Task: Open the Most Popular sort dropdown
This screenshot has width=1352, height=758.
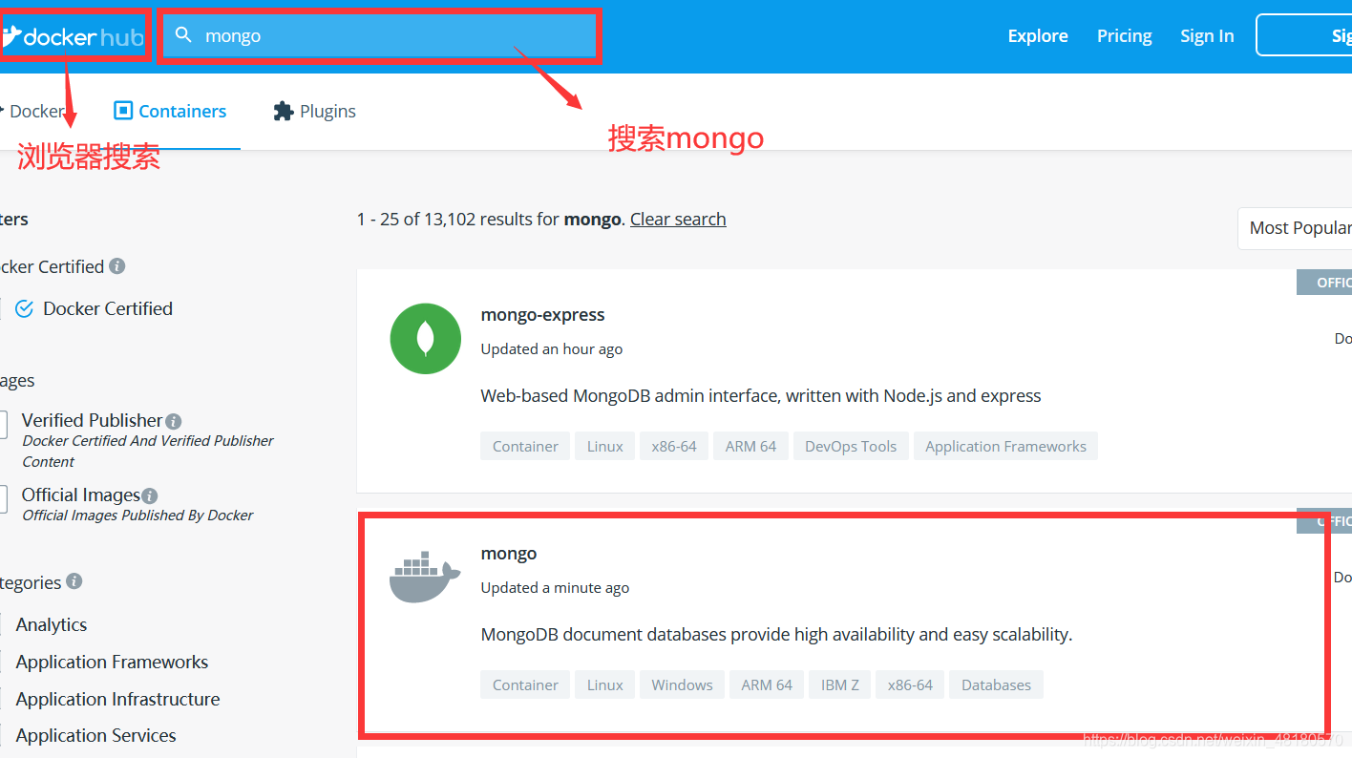Action: tap(1295, 228)
